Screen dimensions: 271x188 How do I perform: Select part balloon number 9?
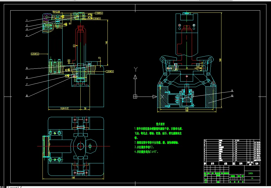click(x=232, y=90)
